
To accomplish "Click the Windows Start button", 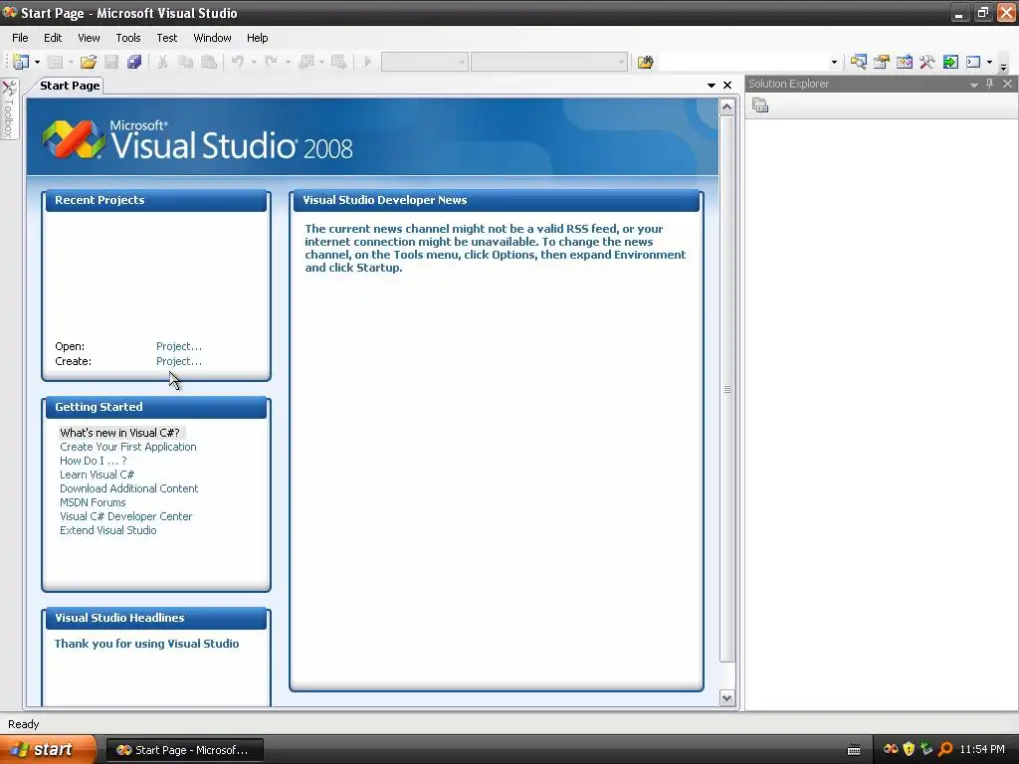I will 48,750.
